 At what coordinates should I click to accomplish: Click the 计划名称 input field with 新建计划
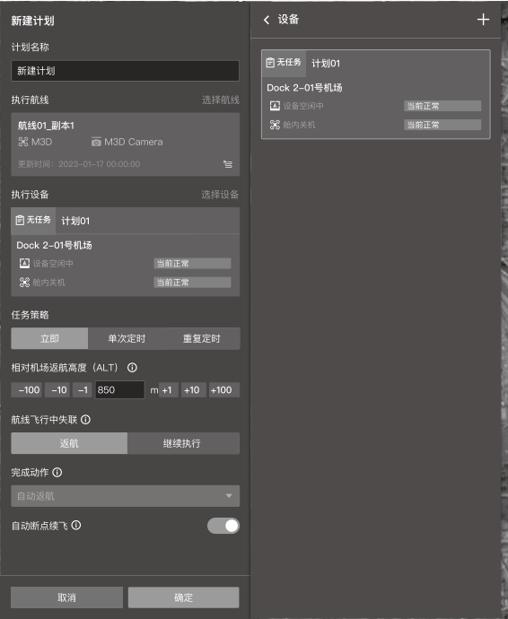pos(126,71)
